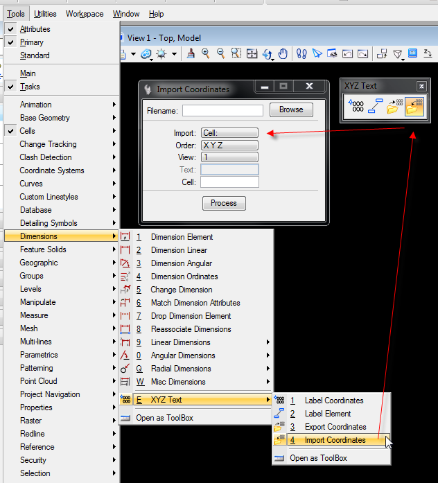Click the Radial Dimensions icon in submenu
The image size is (438, 483).
pyautogui.click(x=125, y=369)
